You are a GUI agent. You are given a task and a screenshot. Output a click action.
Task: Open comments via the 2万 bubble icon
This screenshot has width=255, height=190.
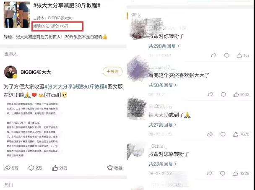(x=31, y=168)
